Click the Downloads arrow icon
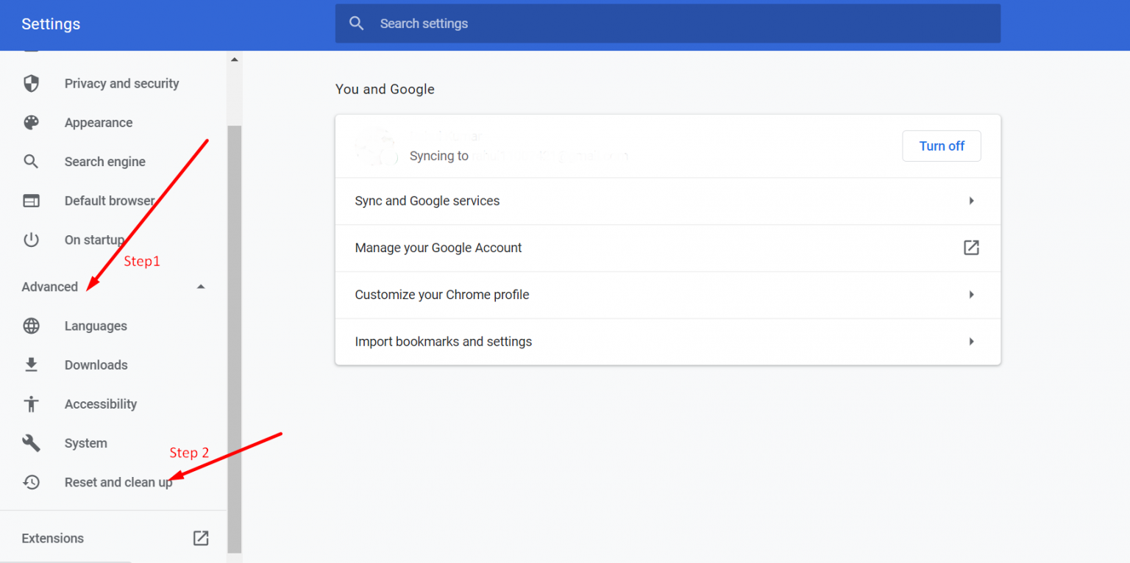1130x563 pixels. (31, 365)
